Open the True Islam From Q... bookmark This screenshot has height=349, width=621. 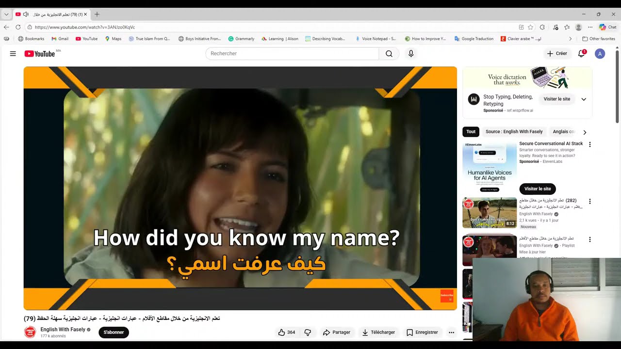(x=149, y=39)
